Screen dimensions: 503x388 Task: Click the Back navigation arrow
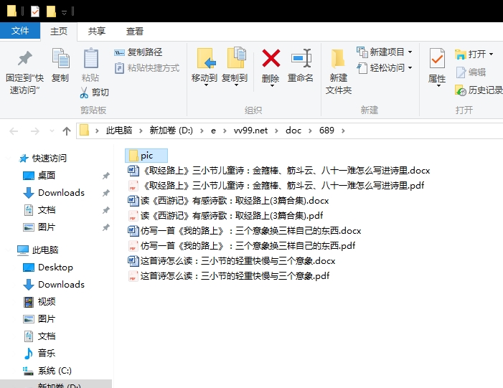point(14,131)
